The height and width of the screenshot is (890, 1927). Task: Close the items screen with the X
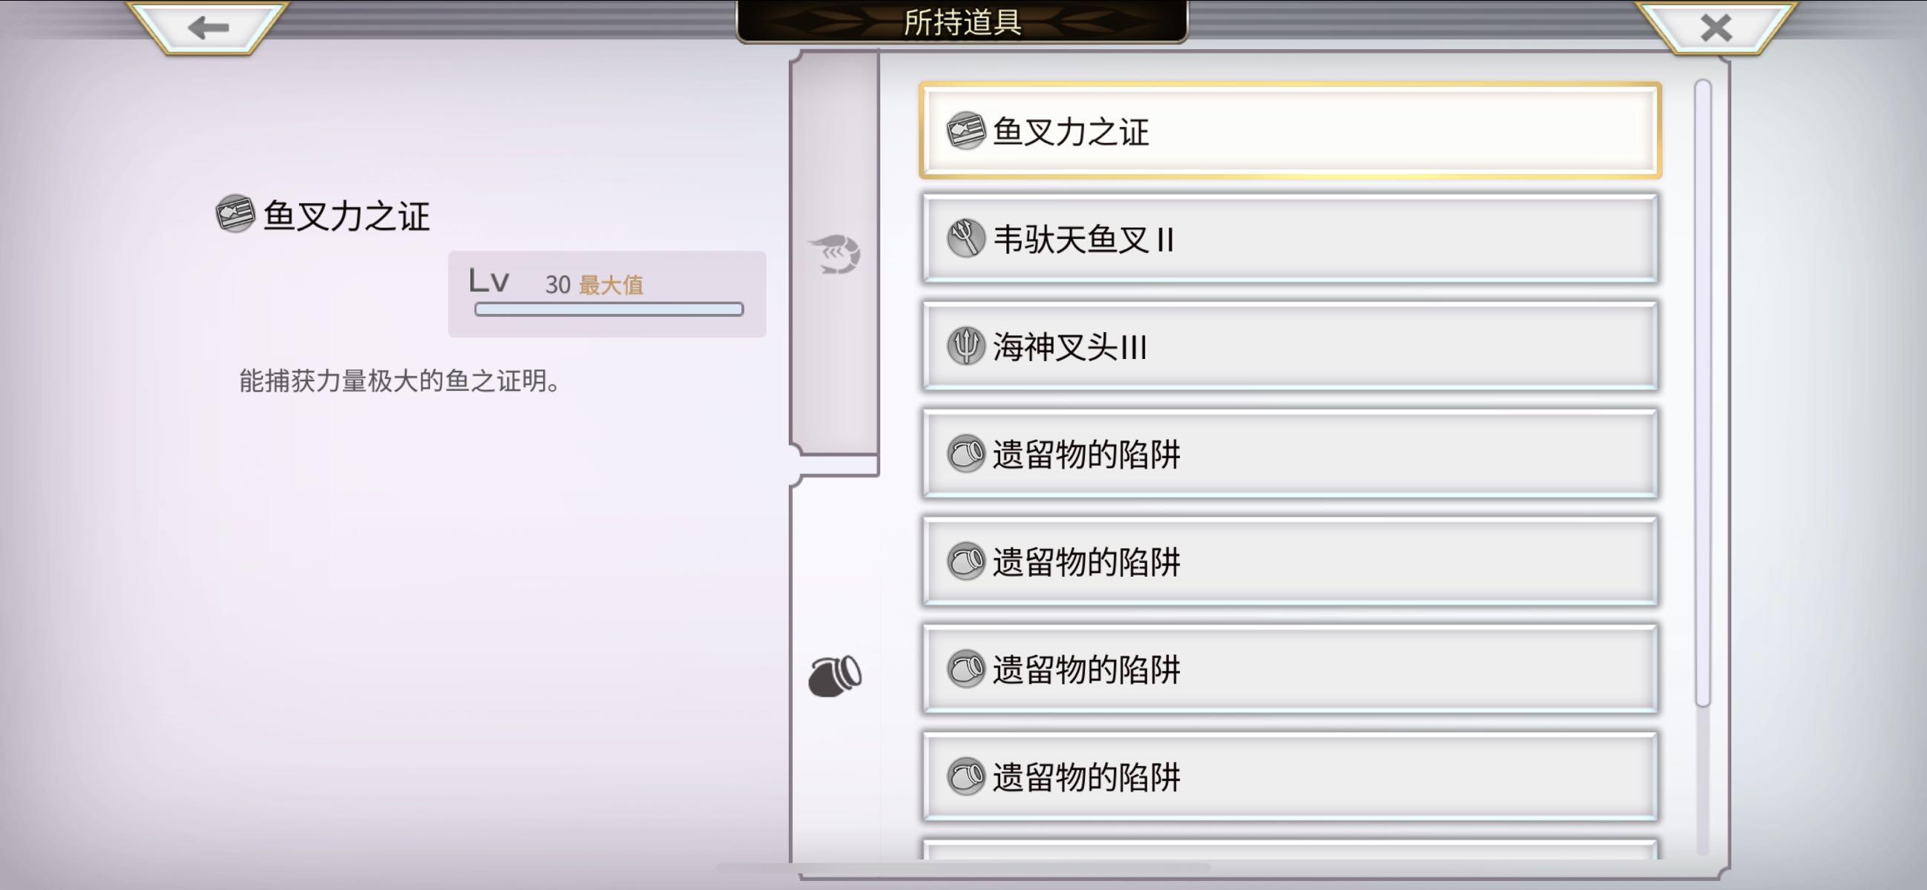(1716, 27)
